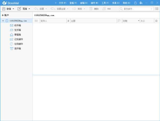Expand the 写信 dropdown arrow
The height and width of the screenshot is (121, 160).
29,9
